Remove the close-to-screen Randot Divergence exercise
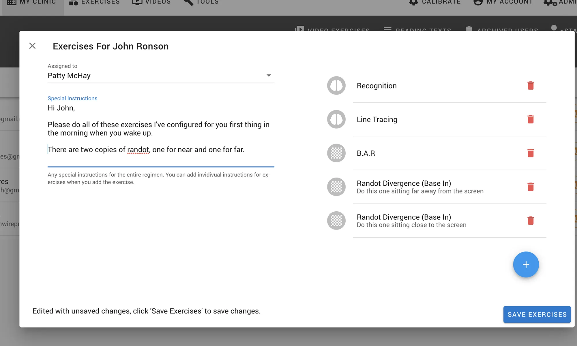This screenshot has height=346, width=577. tap(530, 221)
